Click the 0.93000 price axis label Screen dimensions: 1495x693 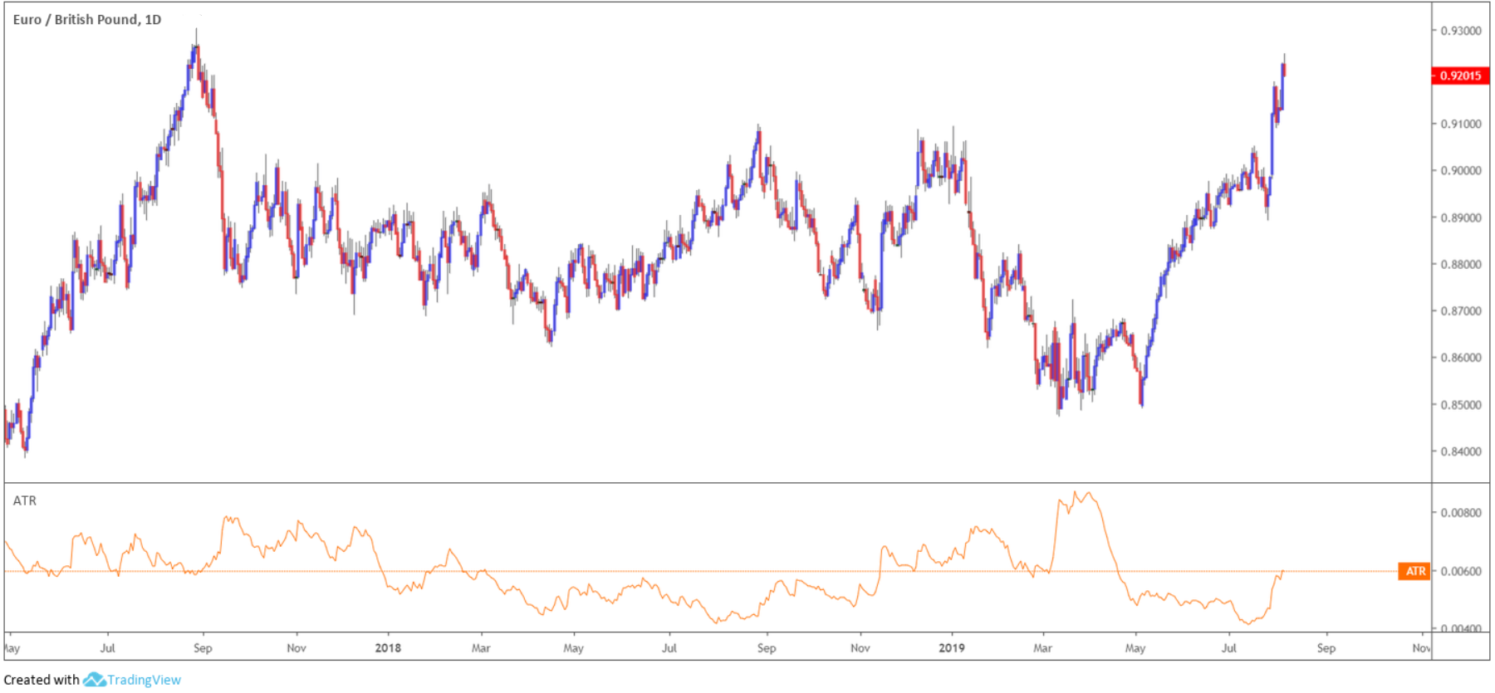(1461, 31)
